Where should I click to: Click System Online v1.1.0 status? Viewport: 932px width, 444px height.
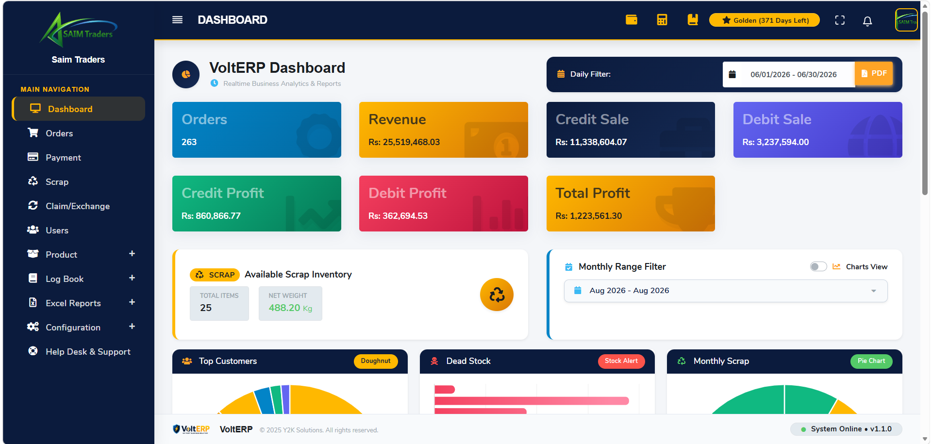[846, 429]
